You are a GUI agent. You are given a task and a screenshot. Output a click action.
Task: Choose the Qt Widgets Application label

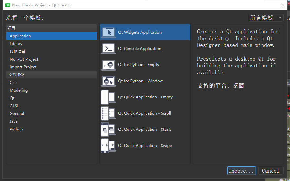pyautogui.click(x=140, y=32)
